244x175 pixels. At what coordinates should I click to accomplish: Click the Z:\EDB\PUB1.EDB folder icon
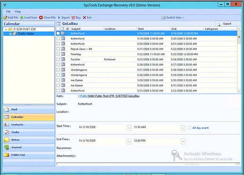click(x=10, y=29)
